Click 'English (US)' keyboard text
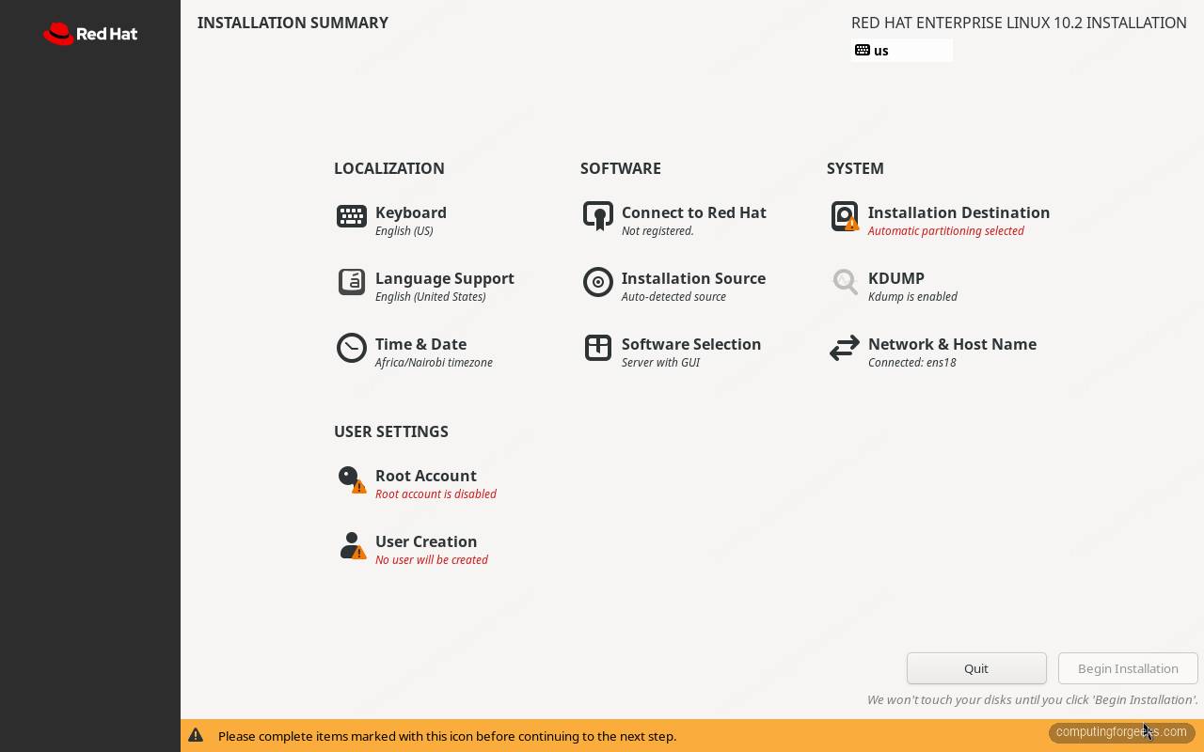The image size is (1204, 752). click(x=404, y=231)
